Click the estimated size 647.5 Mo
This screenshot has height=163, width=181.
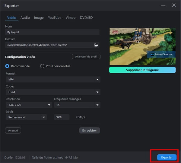[x=71, y=158]
